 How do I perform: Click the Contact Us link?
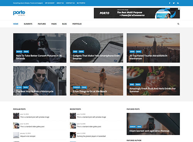(70, 3)
